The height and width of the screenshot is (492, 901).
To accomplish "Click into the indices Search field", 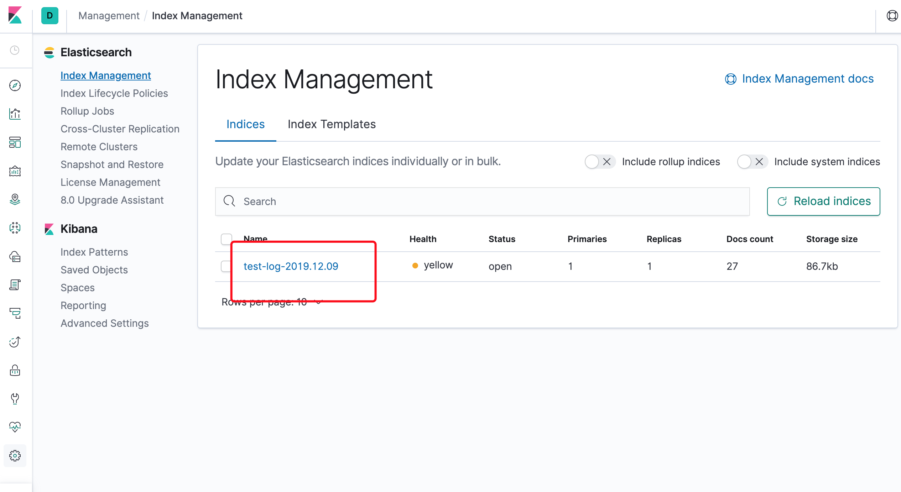I will pyautogui.click(x=482, y=201).
